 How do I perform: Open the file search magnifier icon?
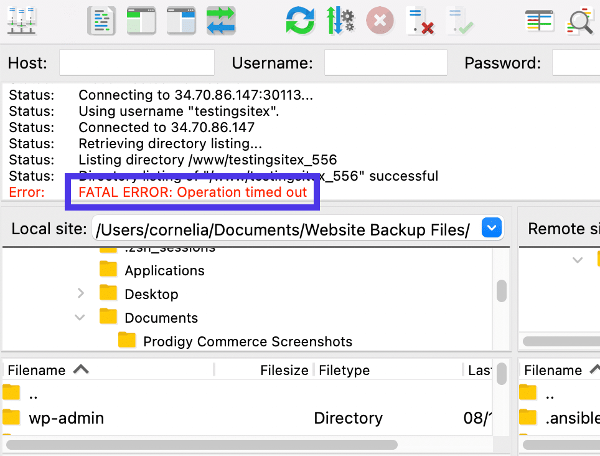click(x=579, y=22)
